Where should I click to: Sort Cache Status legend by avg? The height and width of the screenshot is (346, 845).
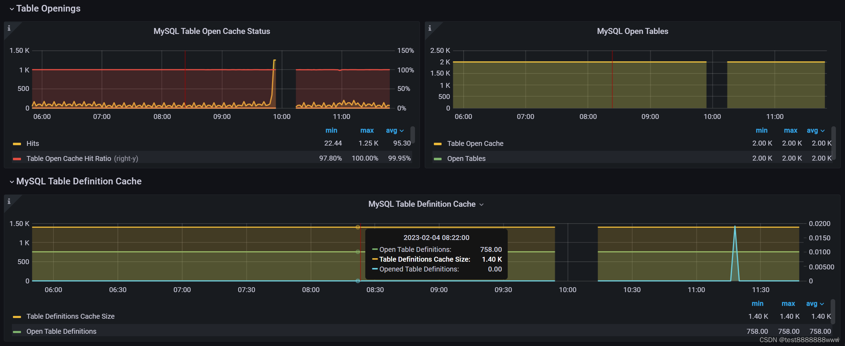click(395, 130)
